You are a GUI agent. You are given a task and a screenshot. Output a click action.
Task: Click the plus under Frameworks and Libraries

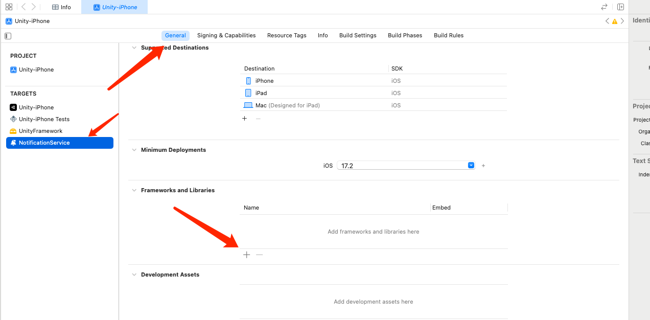246,255
